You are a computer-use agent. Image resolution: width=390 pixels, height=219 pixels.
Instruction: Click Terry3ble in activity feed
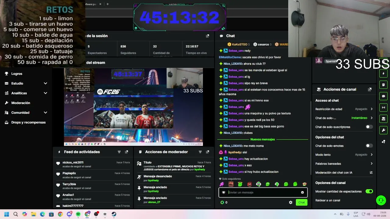pos(69,184)
